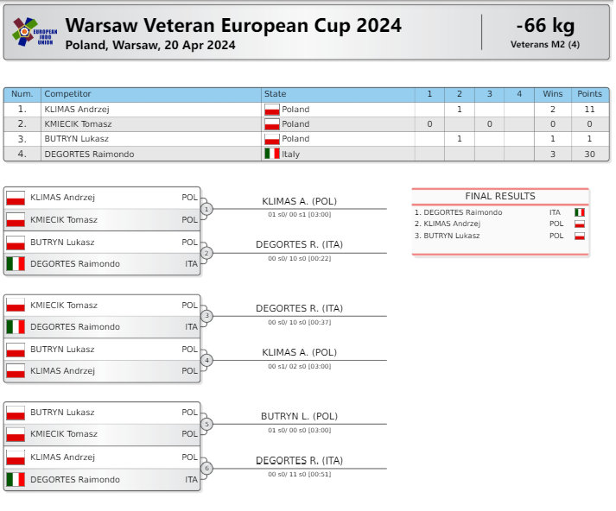The width and height of the screenshot is (616, 511).
Task: Click match 3 circle marker
Action: coord(206,316)
